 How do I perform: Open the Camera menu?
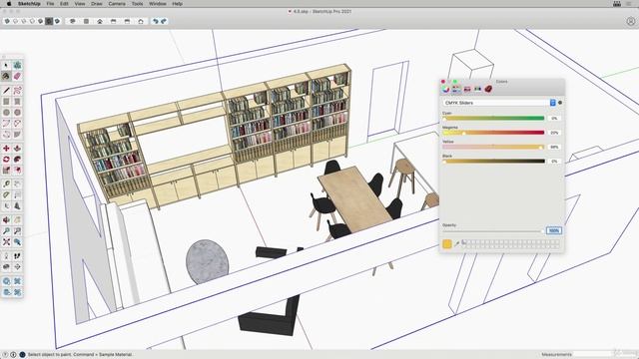click(117, 4)
